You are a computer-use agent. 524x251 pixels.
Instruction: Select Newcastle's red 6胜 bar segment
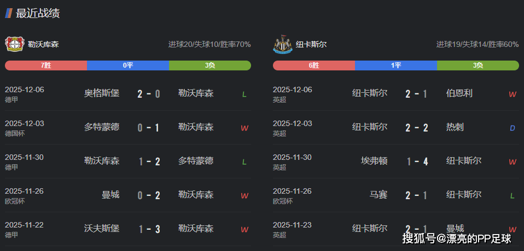(x=314, y=65)
